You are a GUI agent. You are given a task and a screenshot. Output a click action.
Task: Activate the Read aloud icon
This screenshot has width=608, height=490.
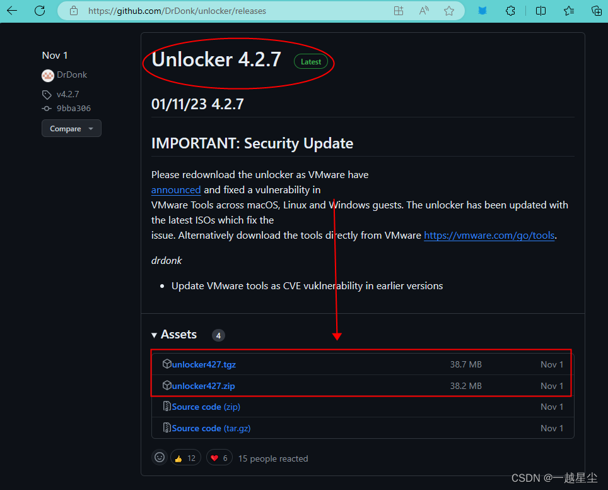424,11
